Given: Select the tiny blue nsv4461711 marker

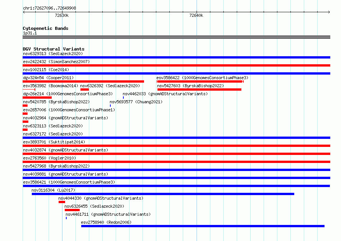Looking at the screenshot, I should coord(66,218).
